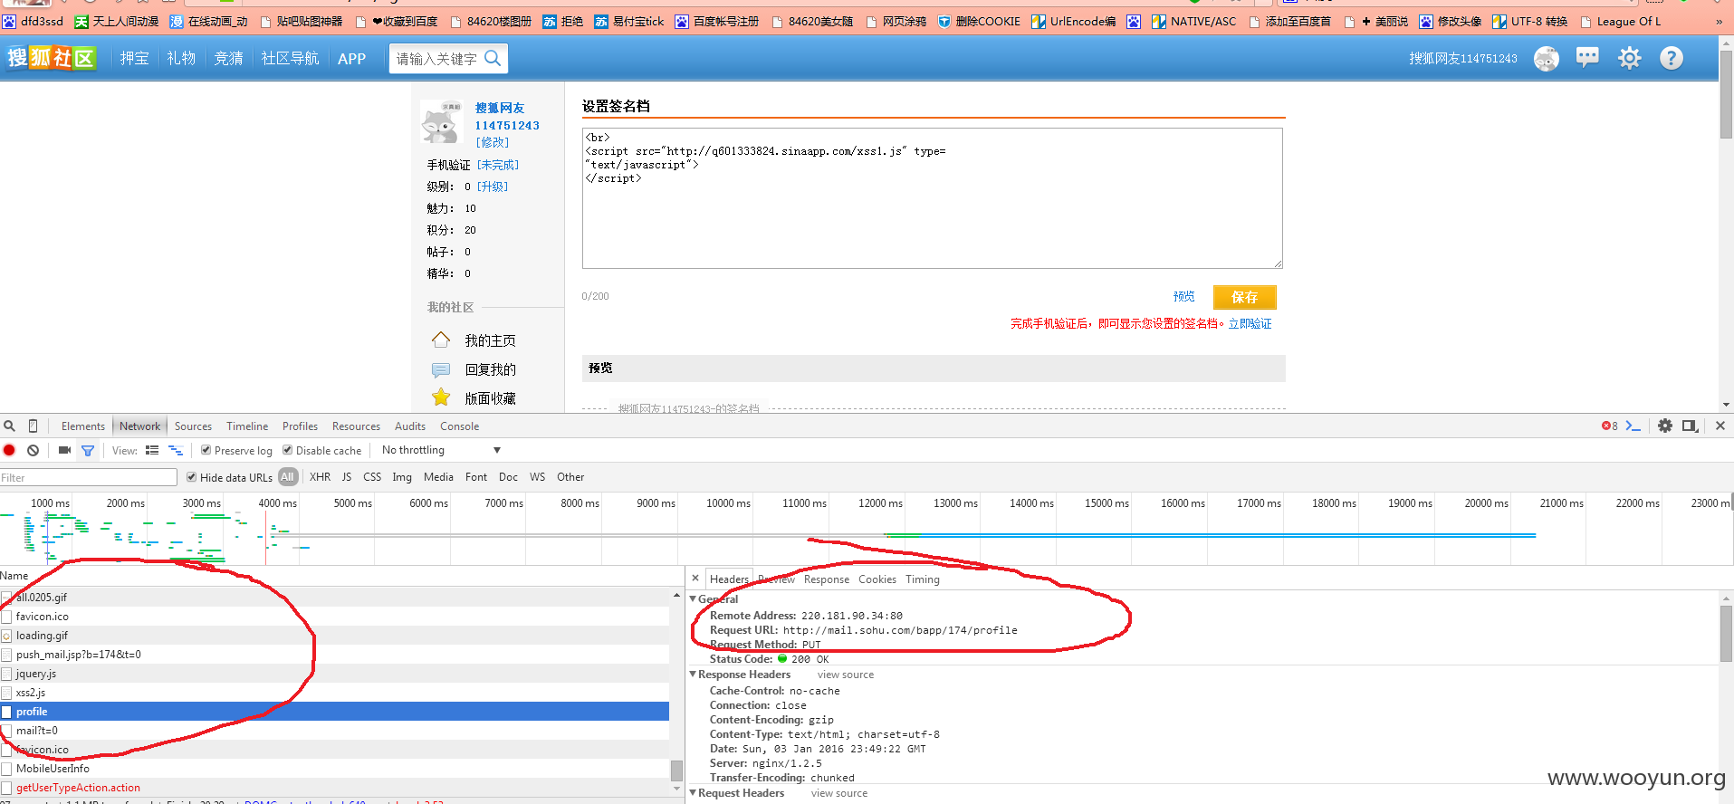Toggle the Disable cache checkbox

(287, 450)
